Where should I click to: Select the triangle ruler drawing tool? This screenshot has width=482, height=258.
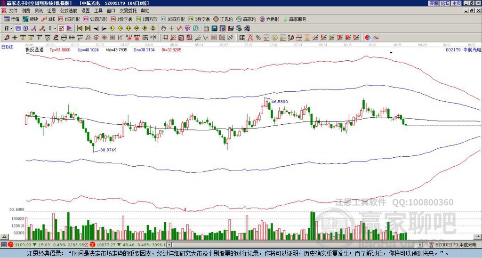(x=88, y=38)
